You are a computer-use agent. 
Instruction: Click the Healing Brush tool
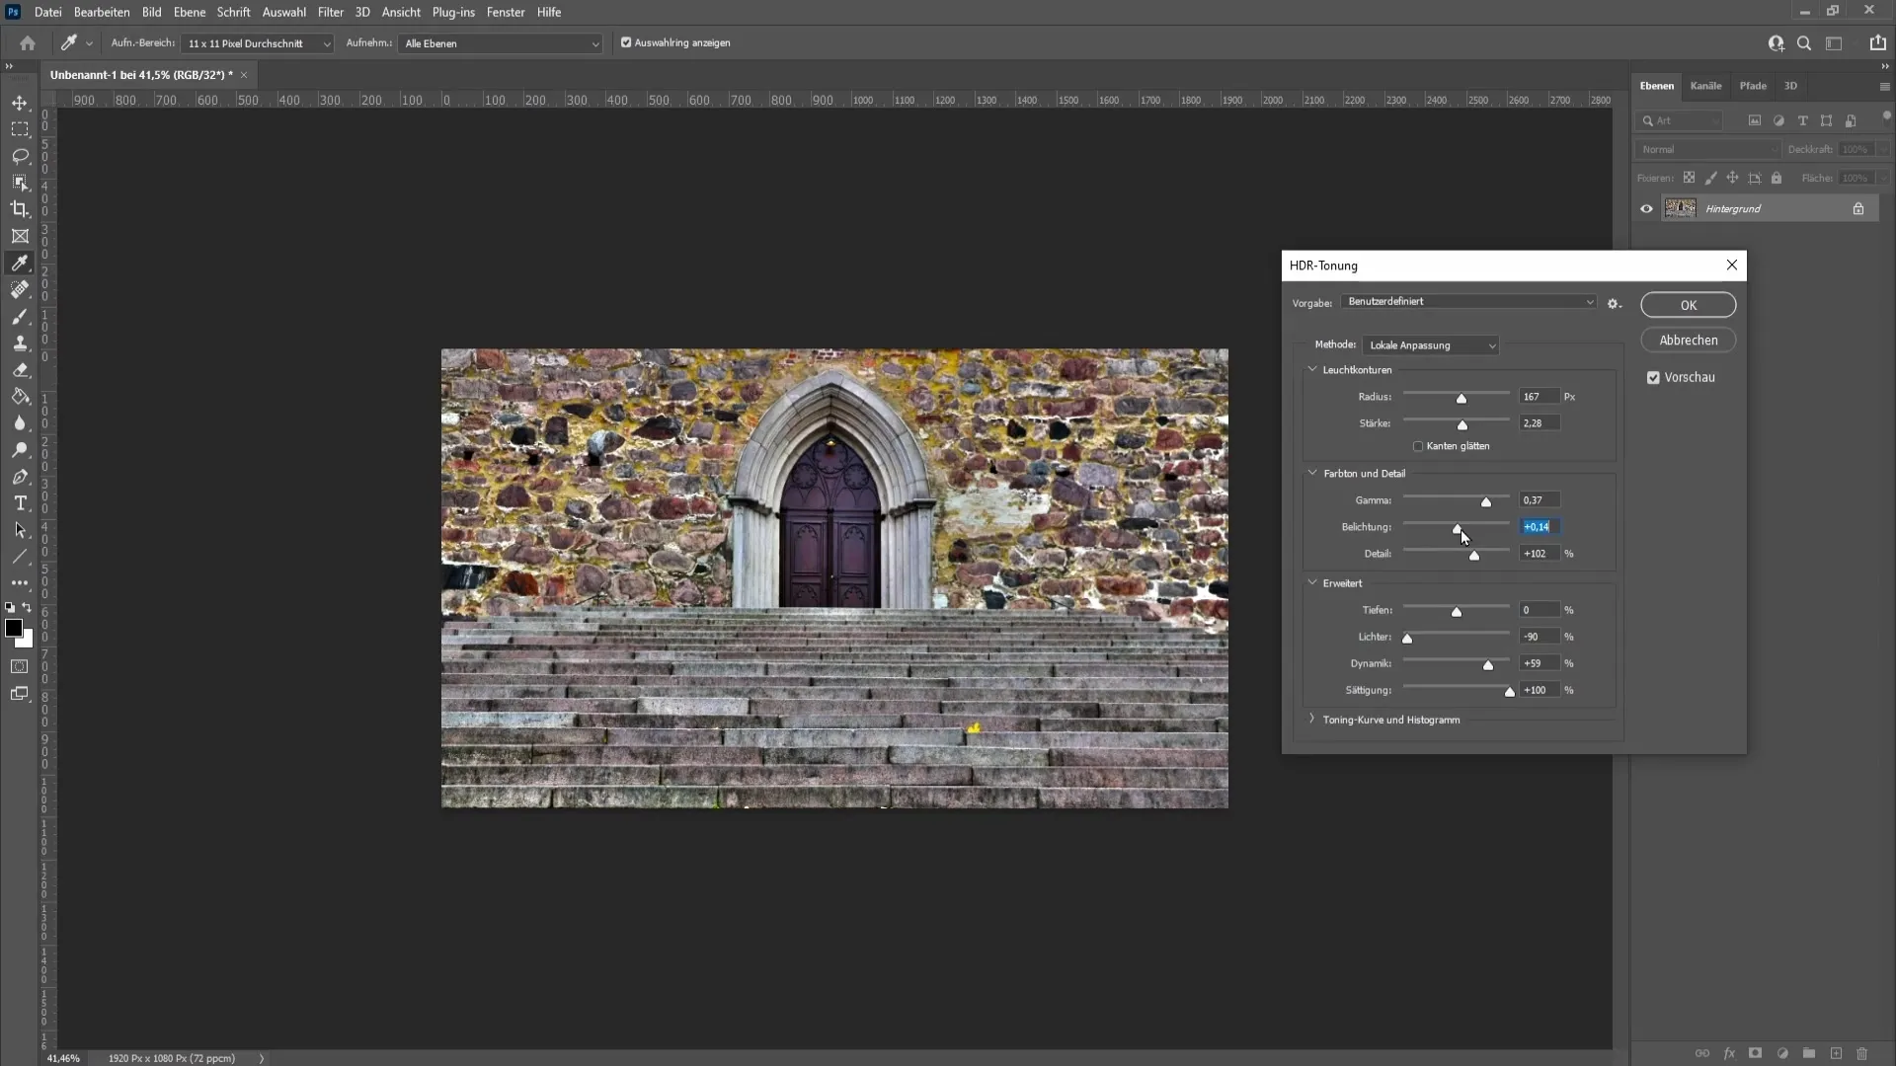click(20, 289)
